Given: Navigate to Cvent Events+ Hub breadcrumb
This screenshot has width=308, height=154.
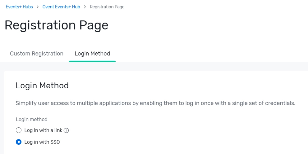Looking at the screenshot, I should (x=61, y=7).
